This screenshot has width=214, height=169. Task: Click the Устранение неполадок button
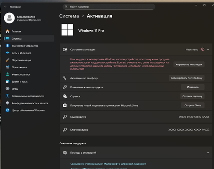tap(189, 64)
